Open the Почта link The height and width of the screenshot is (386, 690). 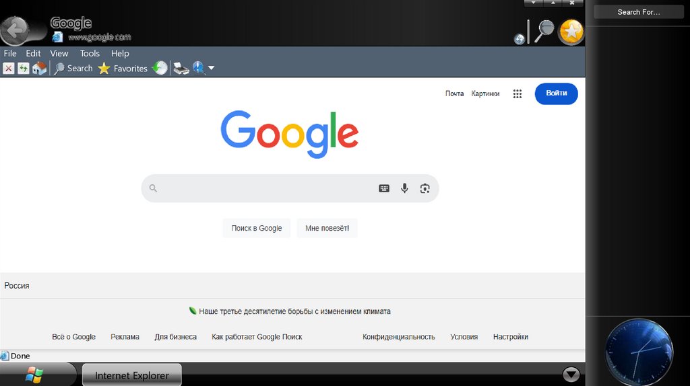[454, 93]
